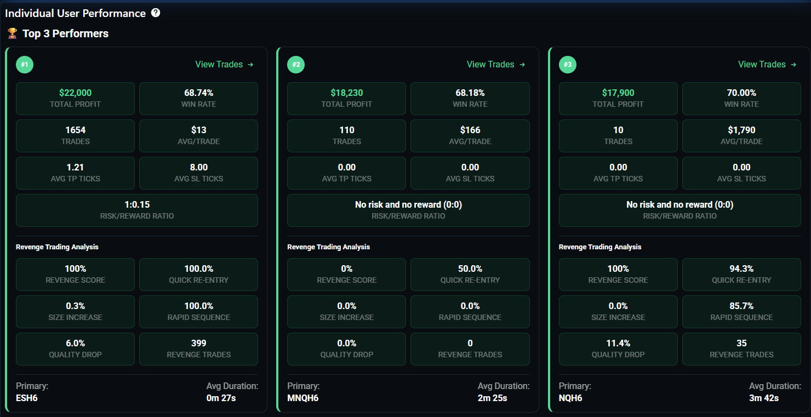
Task: Click the 94.3% Quick Re-Entry card
Action: (741, 274)
